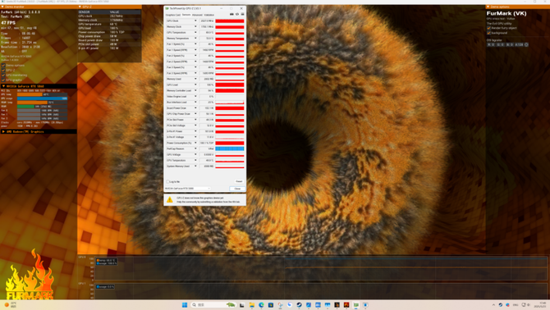The height and width of the screenshot is (310, 550).
Task: Click the Reset button in GPU-Z
Action: tap(239, 181)
